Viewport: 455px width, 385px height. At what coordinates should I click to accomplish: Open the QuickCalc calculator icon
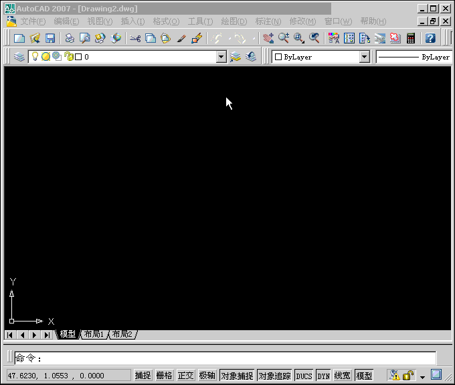coord(411,38)
